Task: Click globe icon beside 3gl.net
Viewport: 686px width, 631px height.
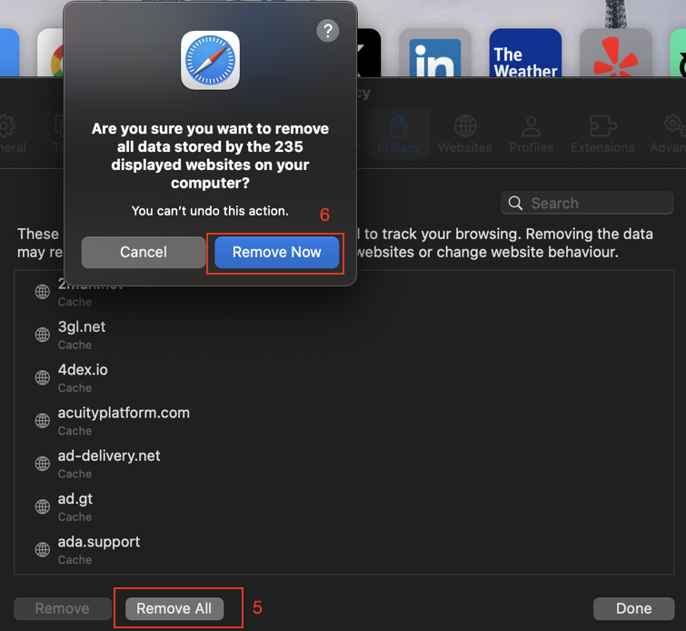Action: click(x=43, y=335)
